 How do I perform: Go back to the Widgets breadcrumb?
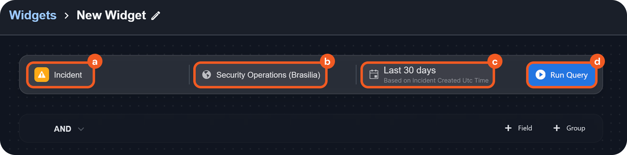[x=33, y=15]
